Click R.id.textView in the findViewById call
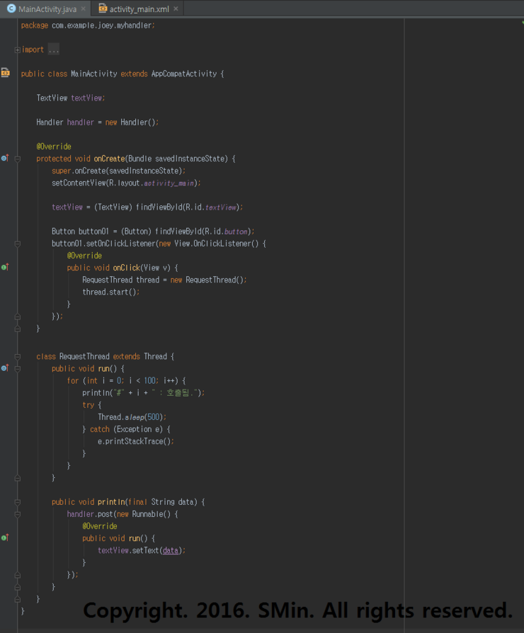Viewport: 524px width, 633px height. tap(211, 207)
